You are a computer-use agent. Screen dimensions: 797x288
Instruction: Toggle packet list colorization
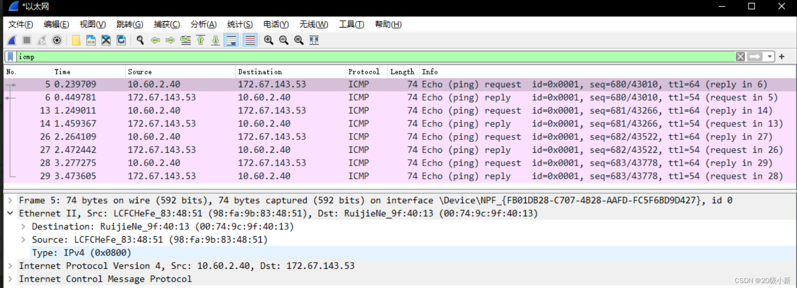(250, 40)
